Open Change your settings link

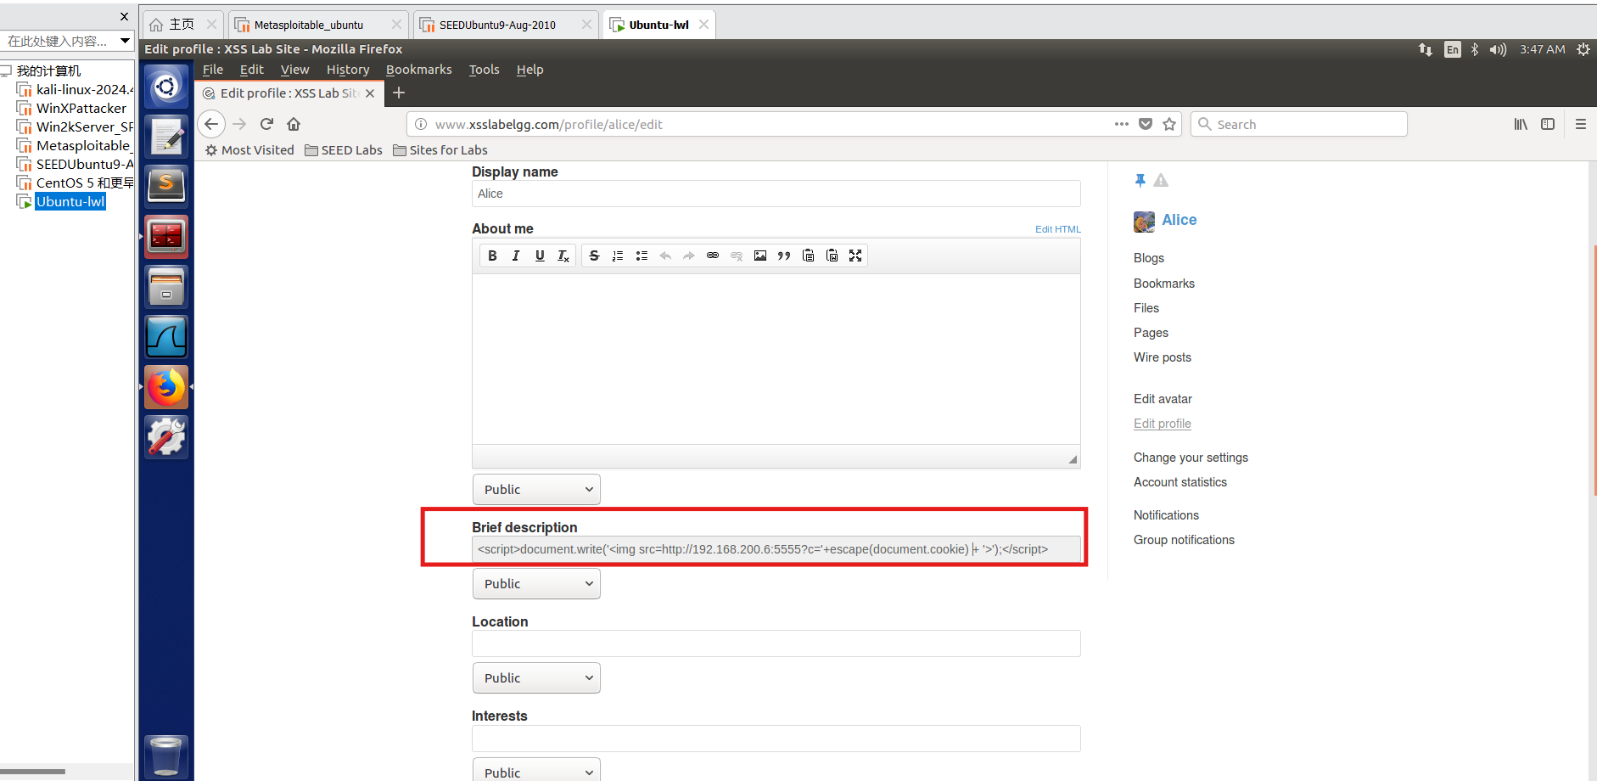[x=1191, y=458]
